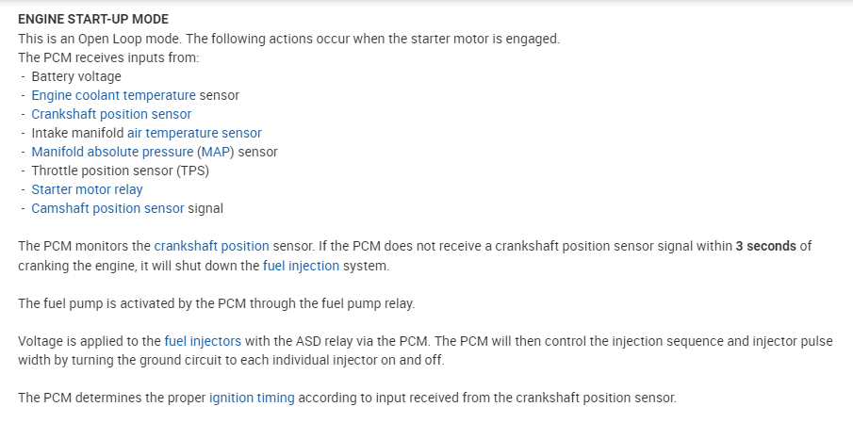Click the Battery voltage list item
Image resolution: width=853 pixels, height=423 pixels.
pos(75,76)
